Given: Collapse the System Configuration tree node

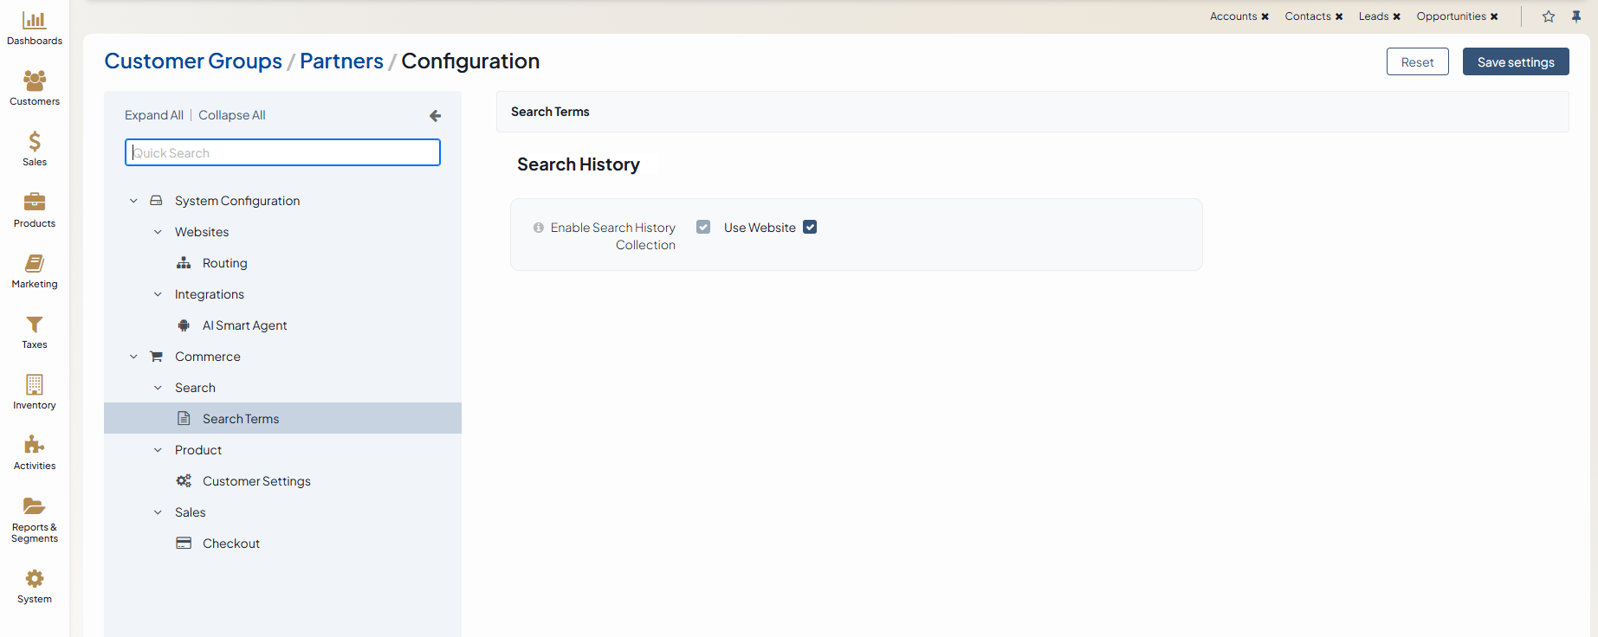Looking at the screenshot, I should (x=133, y=201).
